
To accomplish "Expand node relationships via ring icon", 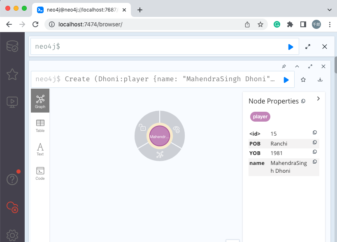I will (160, 155).
